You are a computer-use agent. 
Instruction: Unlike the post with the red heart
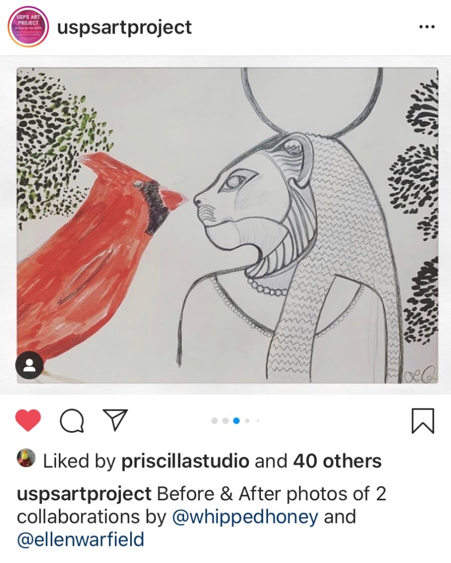tap(28, 421)
